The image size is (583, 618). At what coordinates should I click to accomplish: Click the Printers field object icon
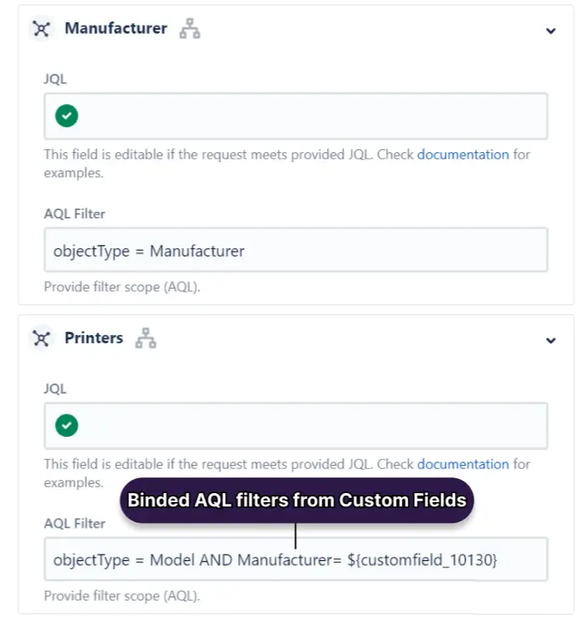click(41, 338)
